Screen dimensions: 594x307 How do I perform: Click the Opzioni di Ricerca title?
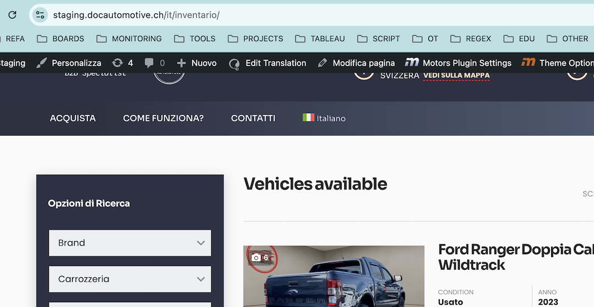89,203
